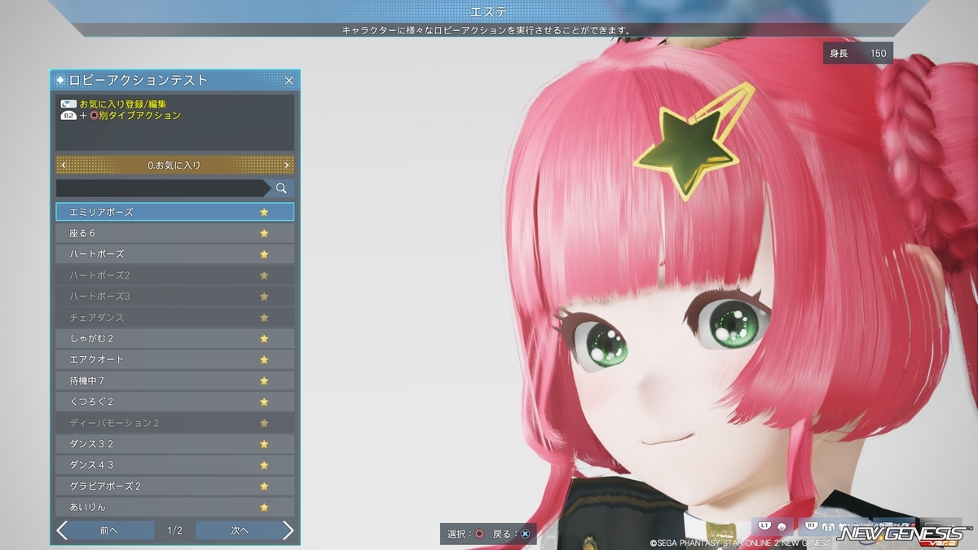Click the 身長 150 height display
The height and width of the screenshot is (550, 978).
click(x=858, y=53)
